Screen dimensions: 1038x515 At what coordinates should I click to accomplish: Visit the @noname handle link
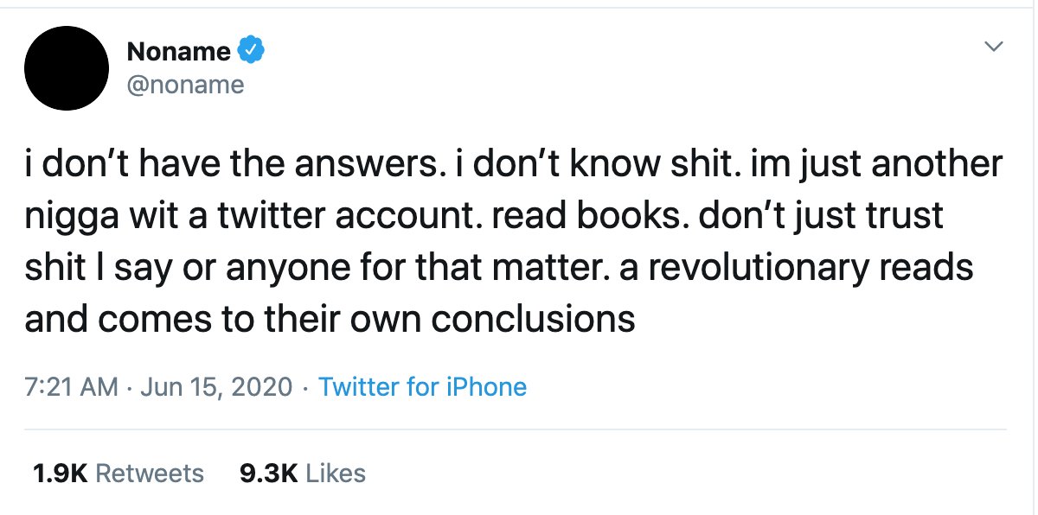pyautogui.click(x=185, y=85)
